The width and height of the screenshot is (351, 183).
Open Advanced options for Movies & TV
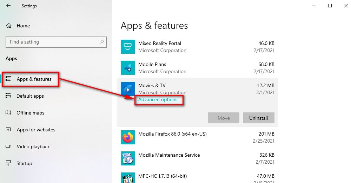point(158,100)
